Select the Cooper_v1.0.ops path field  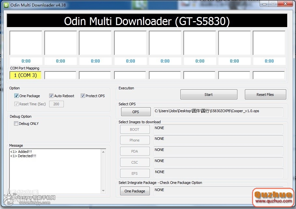click(x=218, y=112)
